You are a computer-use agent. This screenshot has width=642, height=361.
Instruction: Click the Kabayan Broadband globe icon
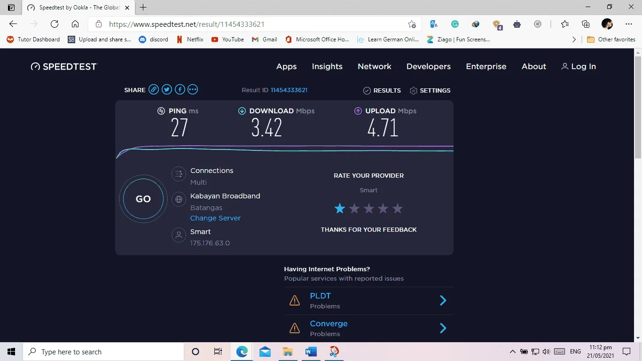pos(179,199)
